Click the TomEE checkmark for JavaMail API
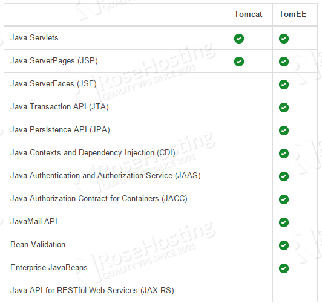322x304 pixels. [284, 222]
